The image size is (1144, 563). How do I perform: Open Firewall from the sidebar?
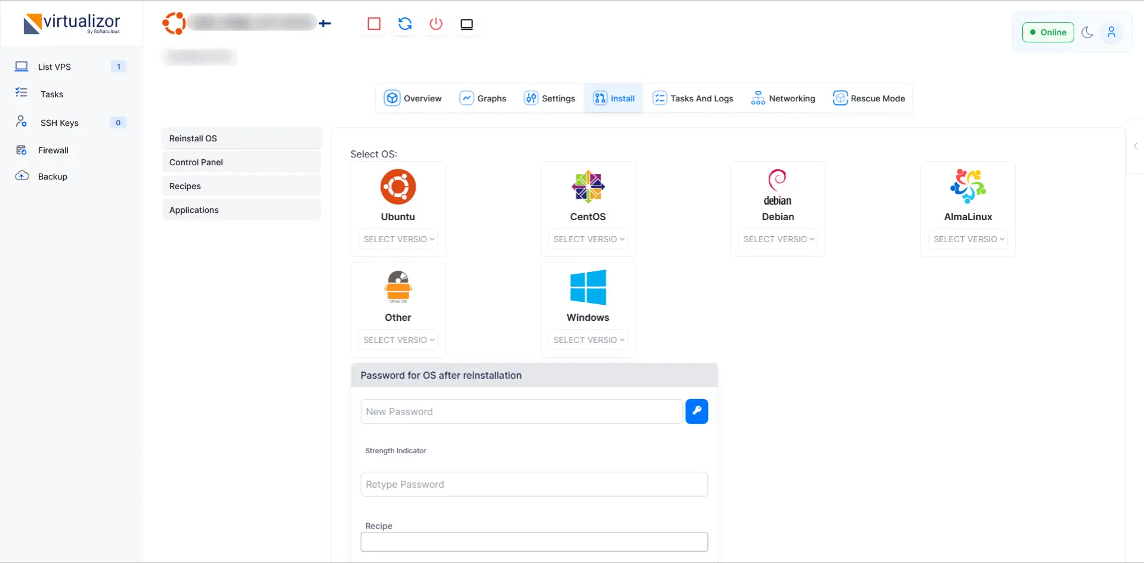(x=53, y=150)
